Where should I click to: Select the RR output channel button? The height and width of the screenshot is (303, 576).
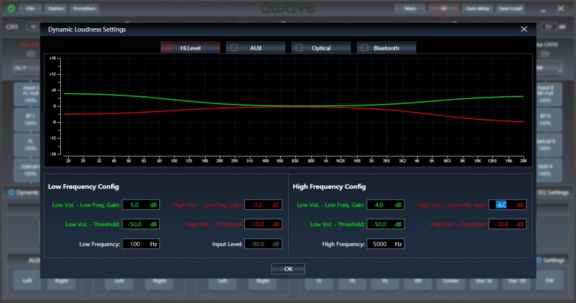tap(418, 281)
